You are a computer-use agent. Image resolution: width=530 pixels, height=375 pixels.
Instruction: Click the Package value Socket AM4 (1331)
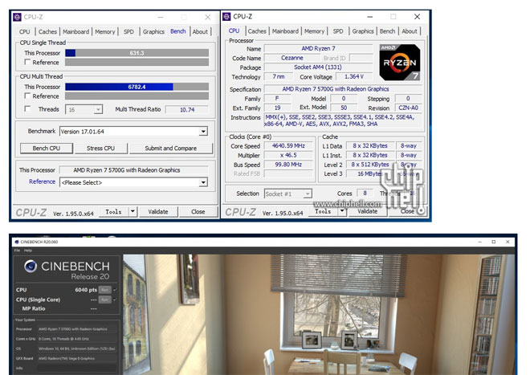tap(319, 67)
